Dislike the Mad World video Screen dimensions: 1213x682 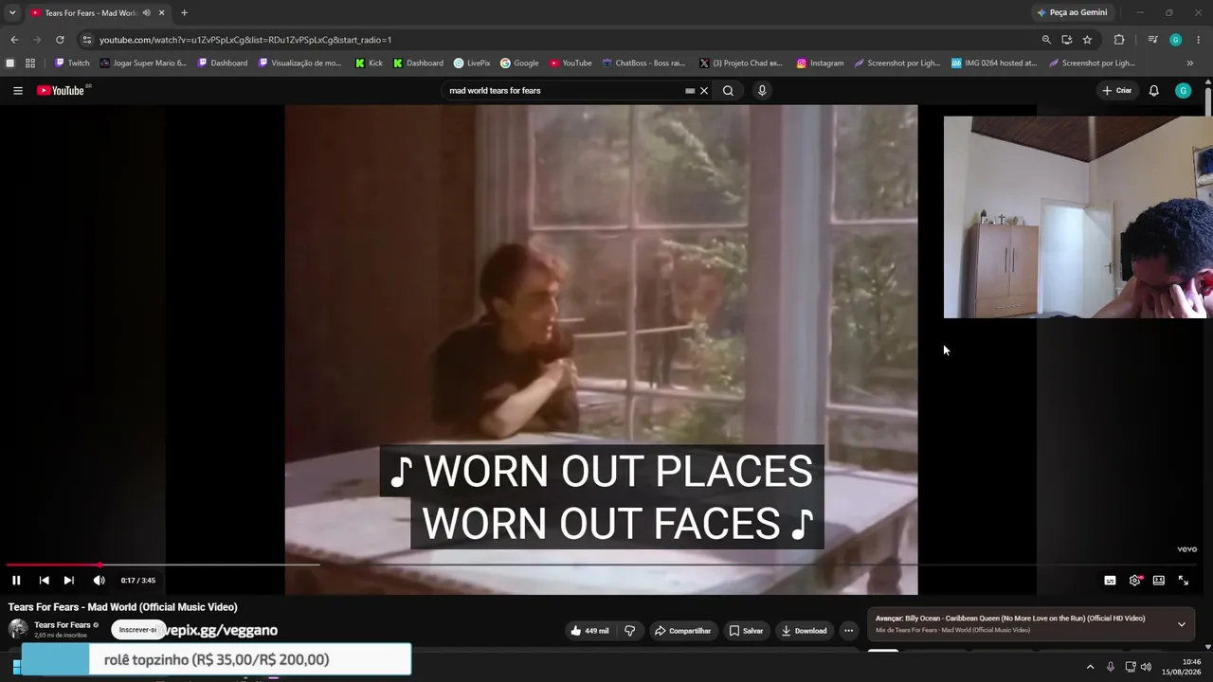(629, 631)
